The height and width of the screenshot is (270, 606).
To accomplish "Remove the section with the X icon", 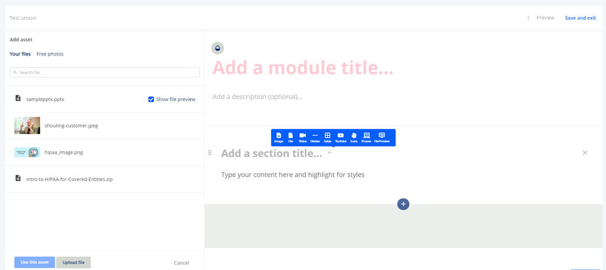I will (x=585, y=153).
